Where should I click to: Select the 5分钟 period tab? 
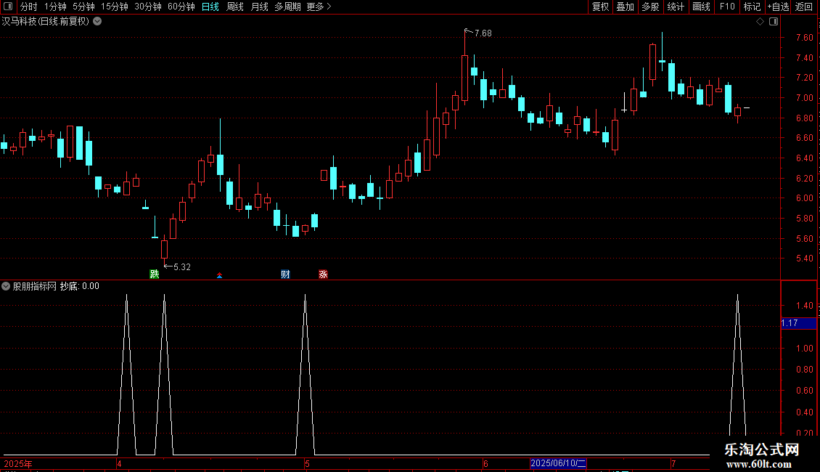(83, 7)
